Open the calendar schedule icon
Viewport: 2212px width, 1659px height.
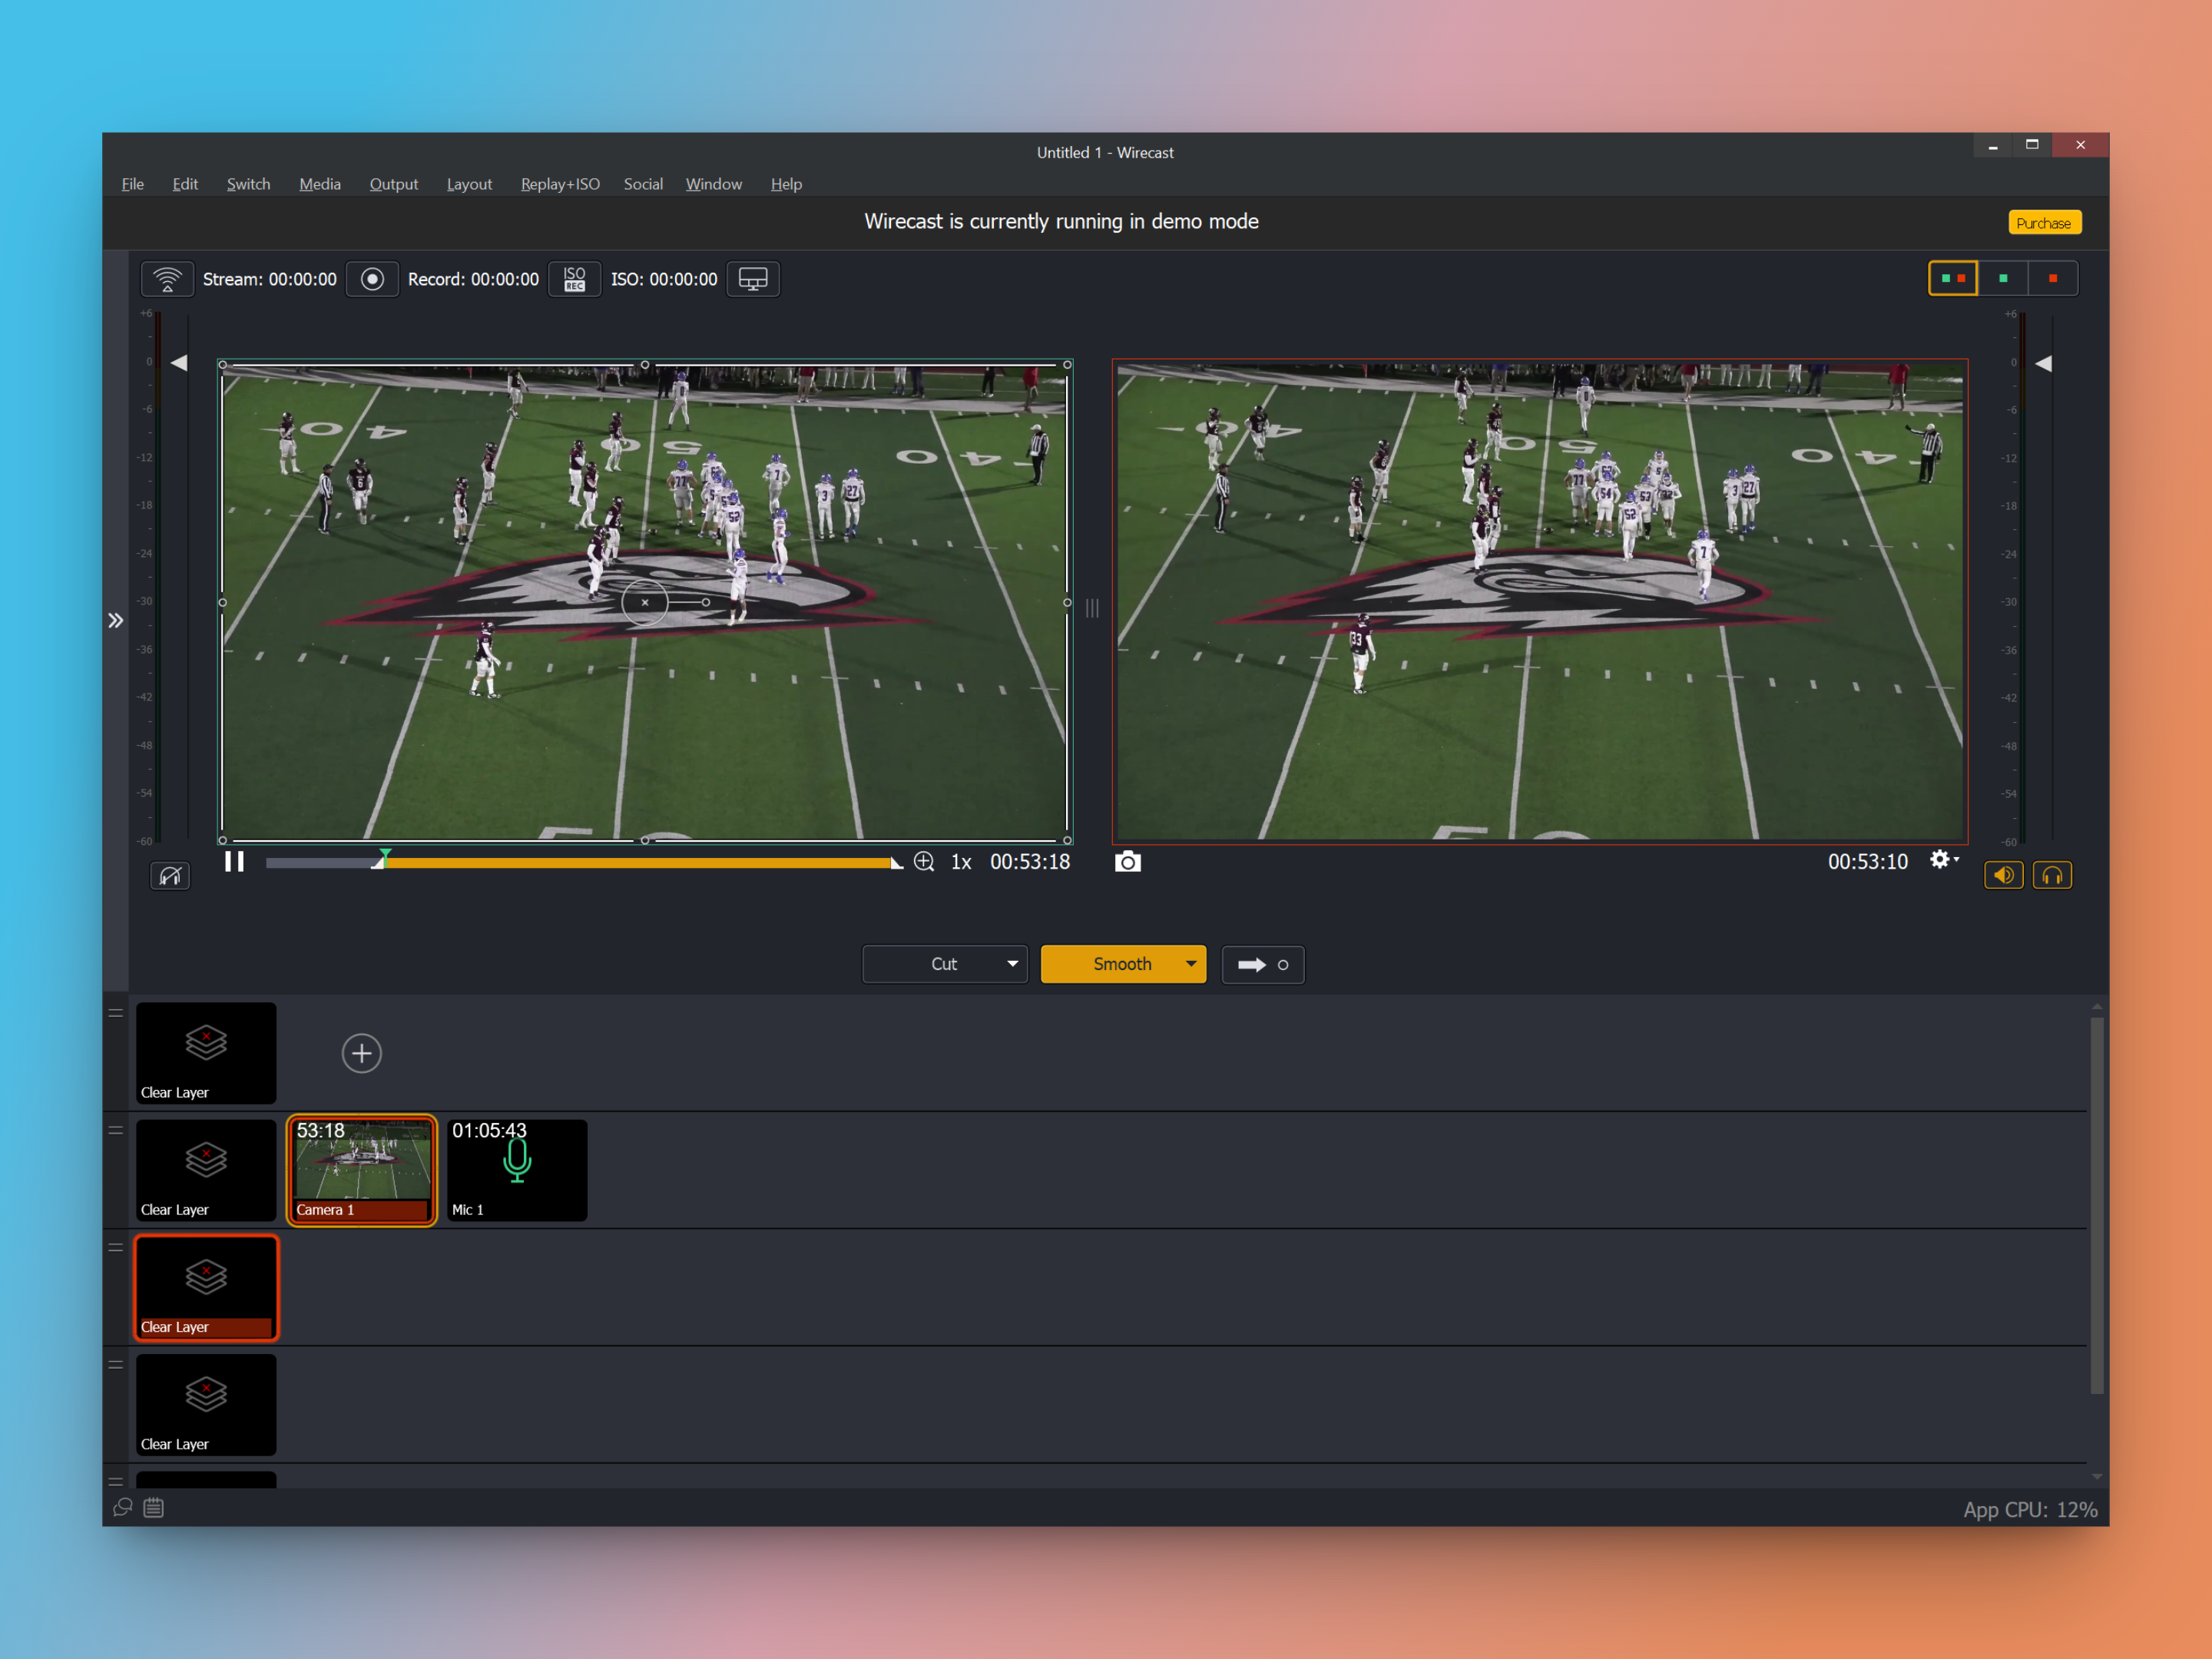point(153,1508)
